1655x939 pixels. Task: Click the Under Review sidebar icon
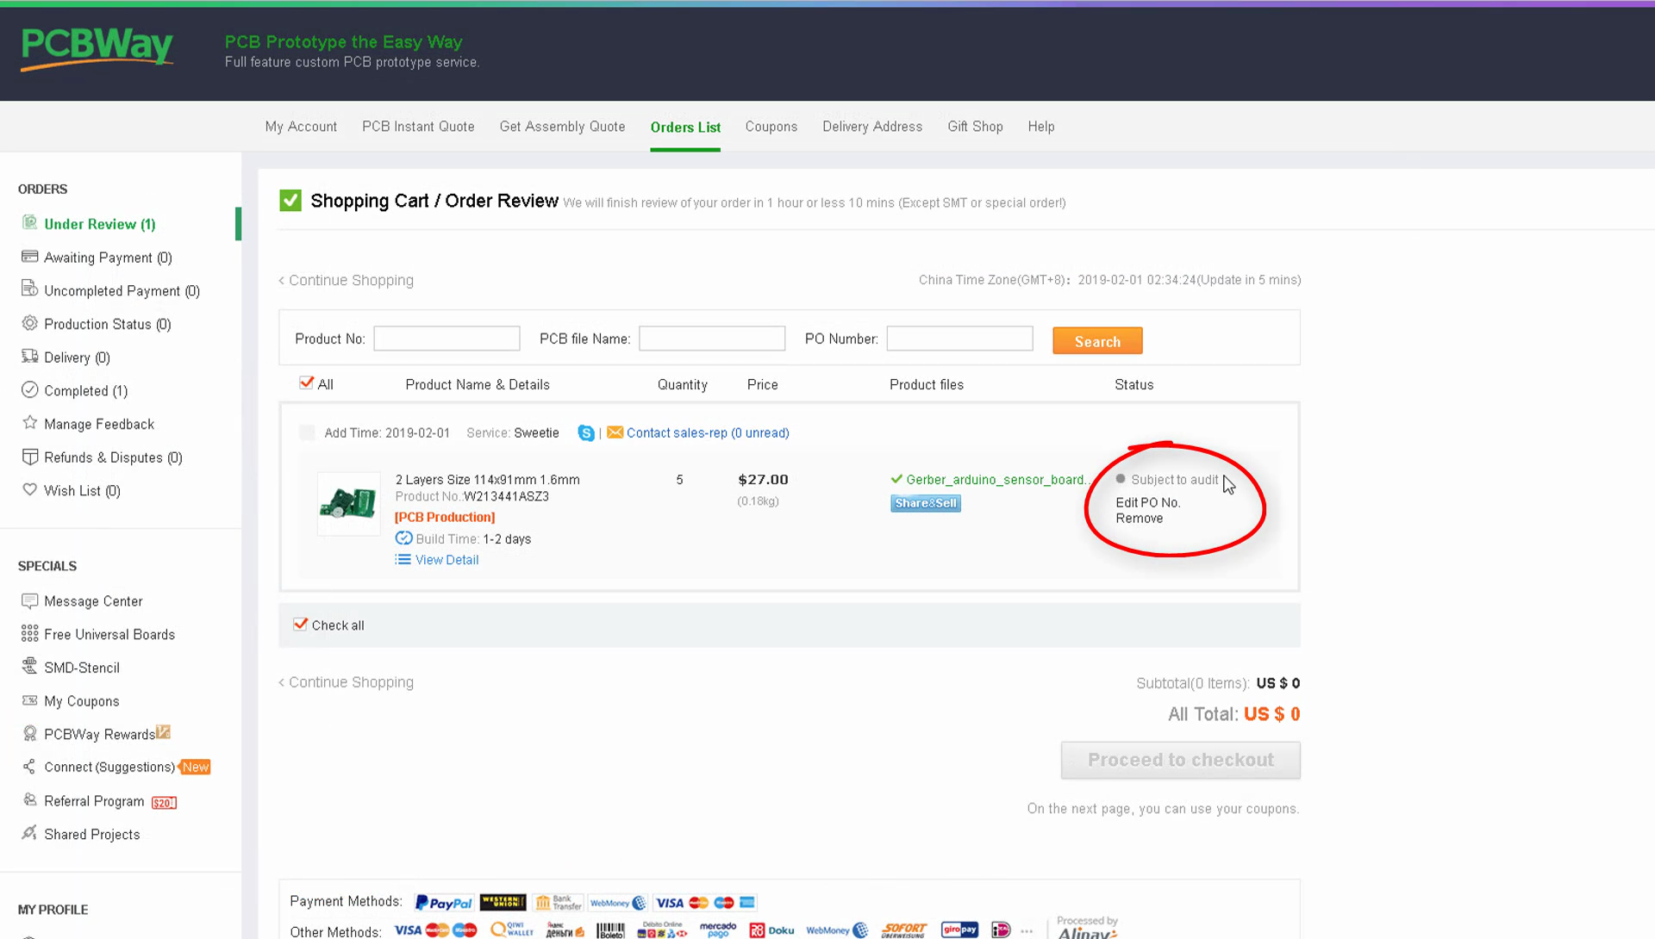pos(30,223)
